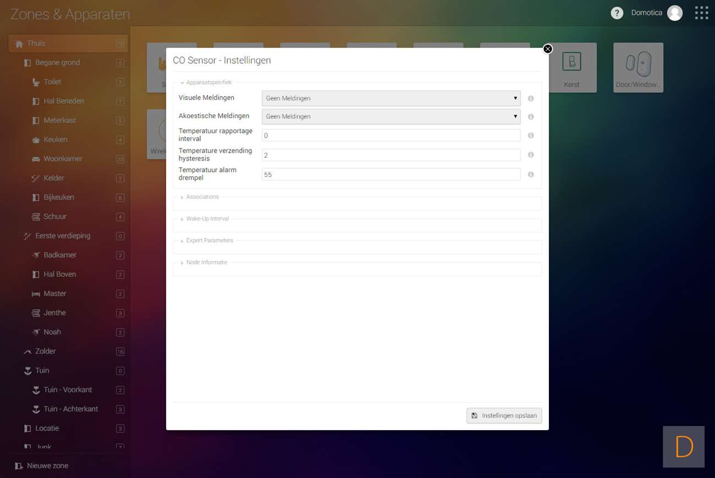Open the Akoestische Meldingen dropdown
This screenshot has height=478, width=715.
(x=391, y=116)
